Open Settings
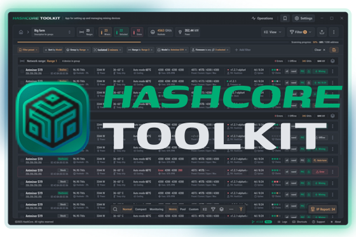Screen dimensions: 356x237 (x=304, y=18)
